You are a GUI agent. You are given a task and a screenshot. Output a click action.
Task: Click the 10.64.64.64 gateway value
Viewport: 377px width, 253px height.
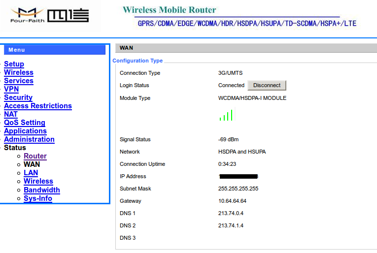232,201
